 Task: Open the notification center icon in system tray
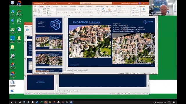click(174, 102)
